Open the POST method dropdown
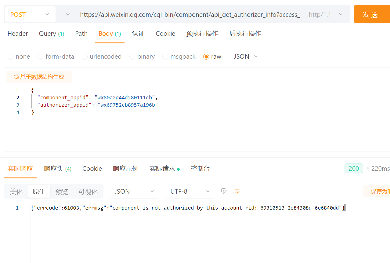The height and width of the screenshot is (263, 390). pyautogui.click(x=30, y=14)
